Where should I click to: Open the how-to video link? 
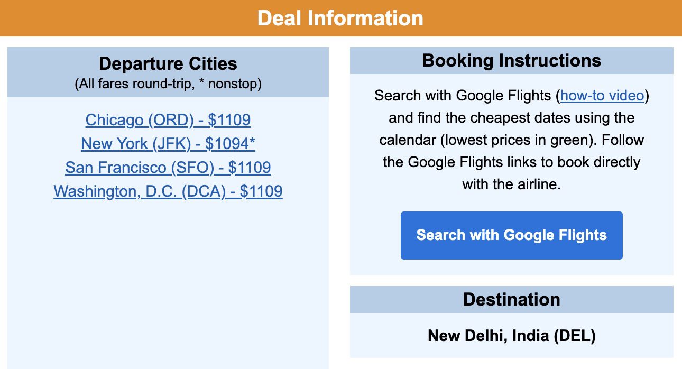tap(602, 96)
